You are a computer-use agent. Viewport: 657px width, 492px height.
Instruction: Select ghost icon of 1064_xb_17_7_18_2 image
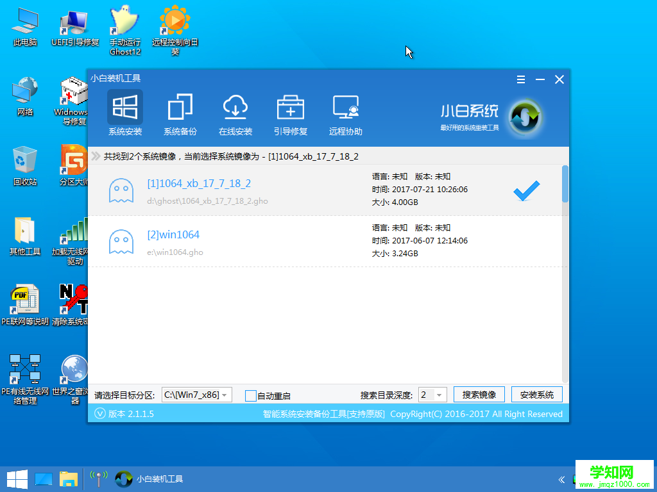pos(121,191)
